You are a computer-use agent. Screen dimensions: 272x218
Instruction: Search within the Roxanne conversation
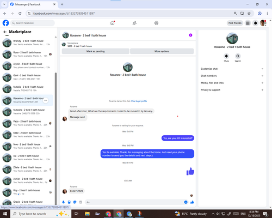(x=238, y=56)
